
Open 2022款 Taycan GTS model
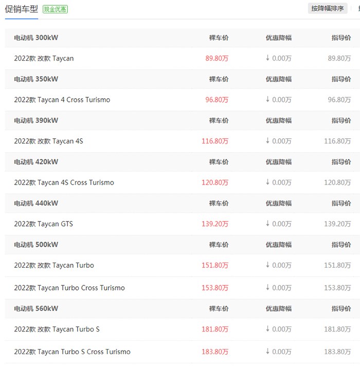44,224
